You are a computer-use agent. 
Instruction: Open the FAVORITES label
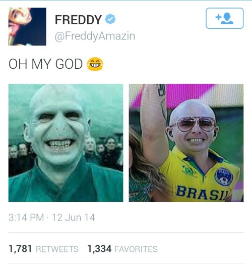point(136,249)
